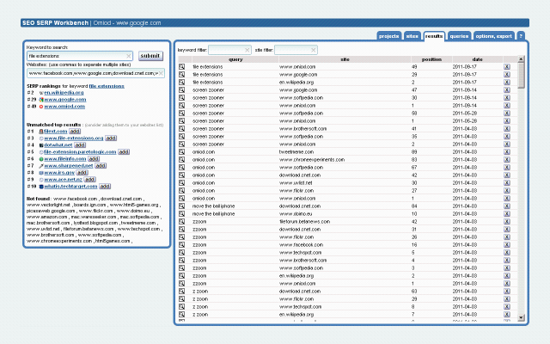Open the en.wikipedia.org ranking link
The height and width of the screenshot is (344, 550).
click(64, 93)
